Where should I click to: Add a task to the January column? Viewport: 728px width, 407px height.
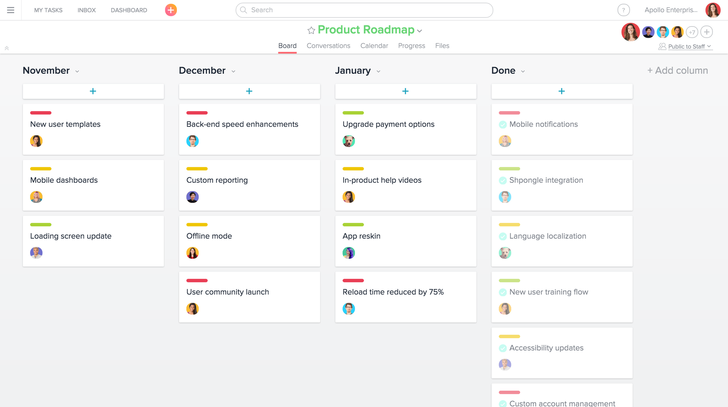(x=405, y=91)
